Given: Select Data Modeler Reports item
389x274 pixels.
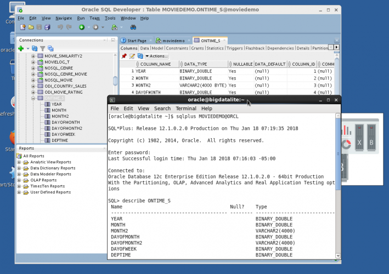Looking at the screenshot, I should click(x=50, y=174).
